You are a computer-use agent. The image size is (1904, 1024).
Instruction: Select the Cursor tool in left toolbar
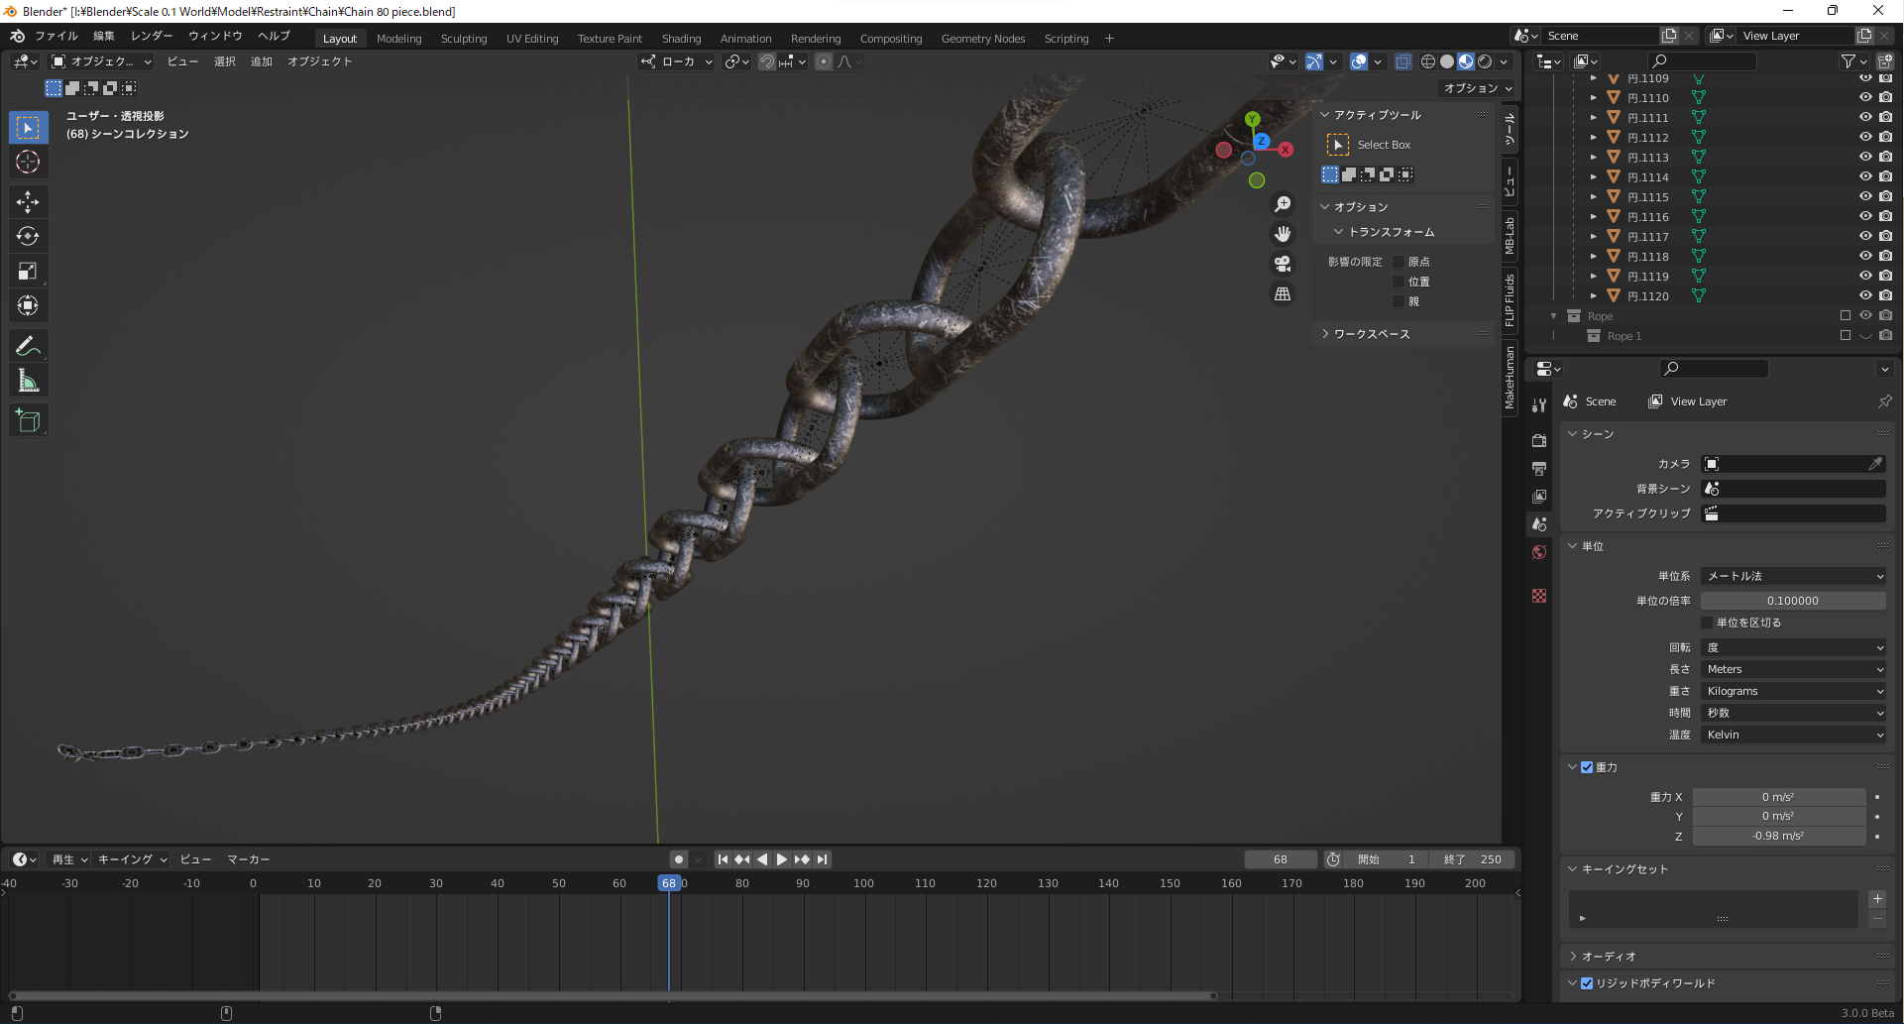pyautogui.click(x=28, y=163)
